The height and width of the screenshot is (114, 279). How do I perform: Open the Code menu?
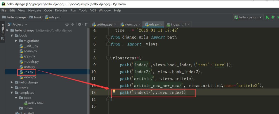pos(48,10)
